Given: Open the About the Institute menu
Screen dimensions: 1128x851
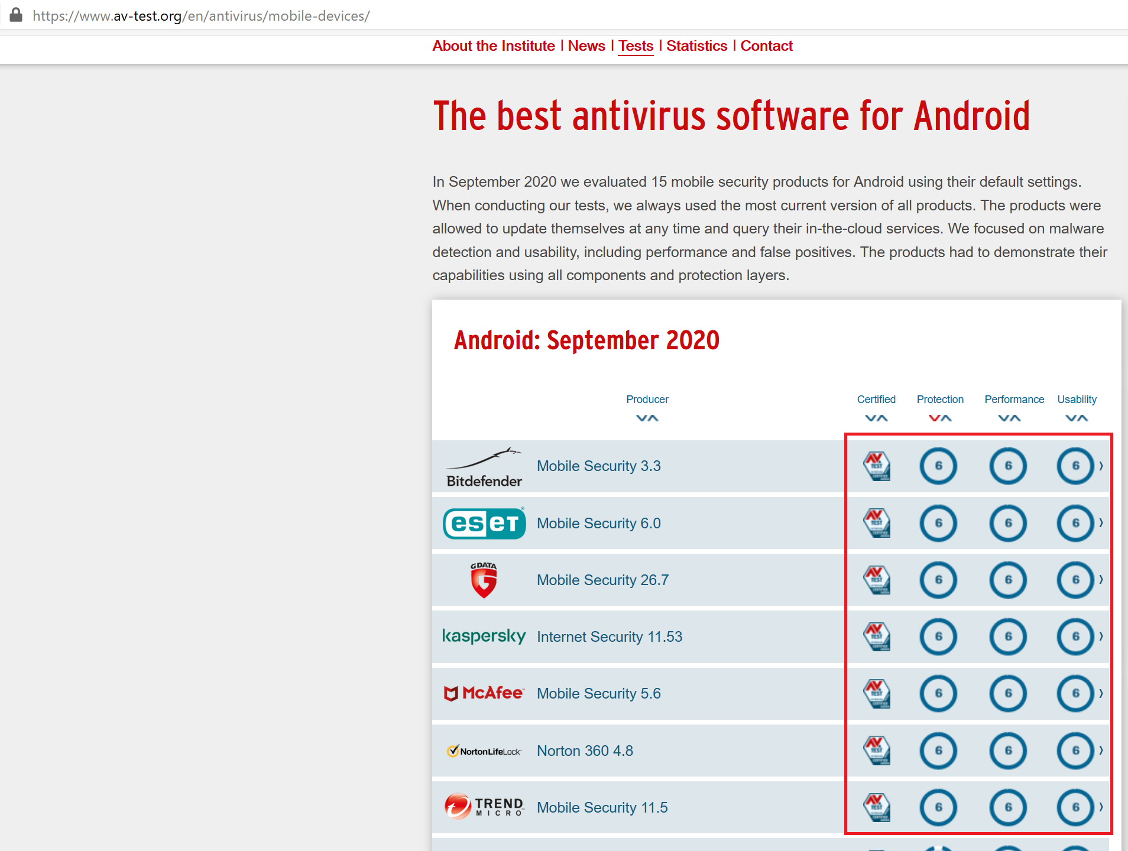Looking at the screenshot, I should [494, 46].
